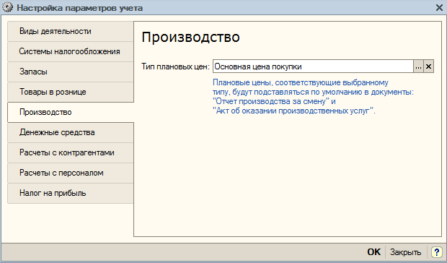
Task: Select the Товары в рознице tab
Action: 71,92
